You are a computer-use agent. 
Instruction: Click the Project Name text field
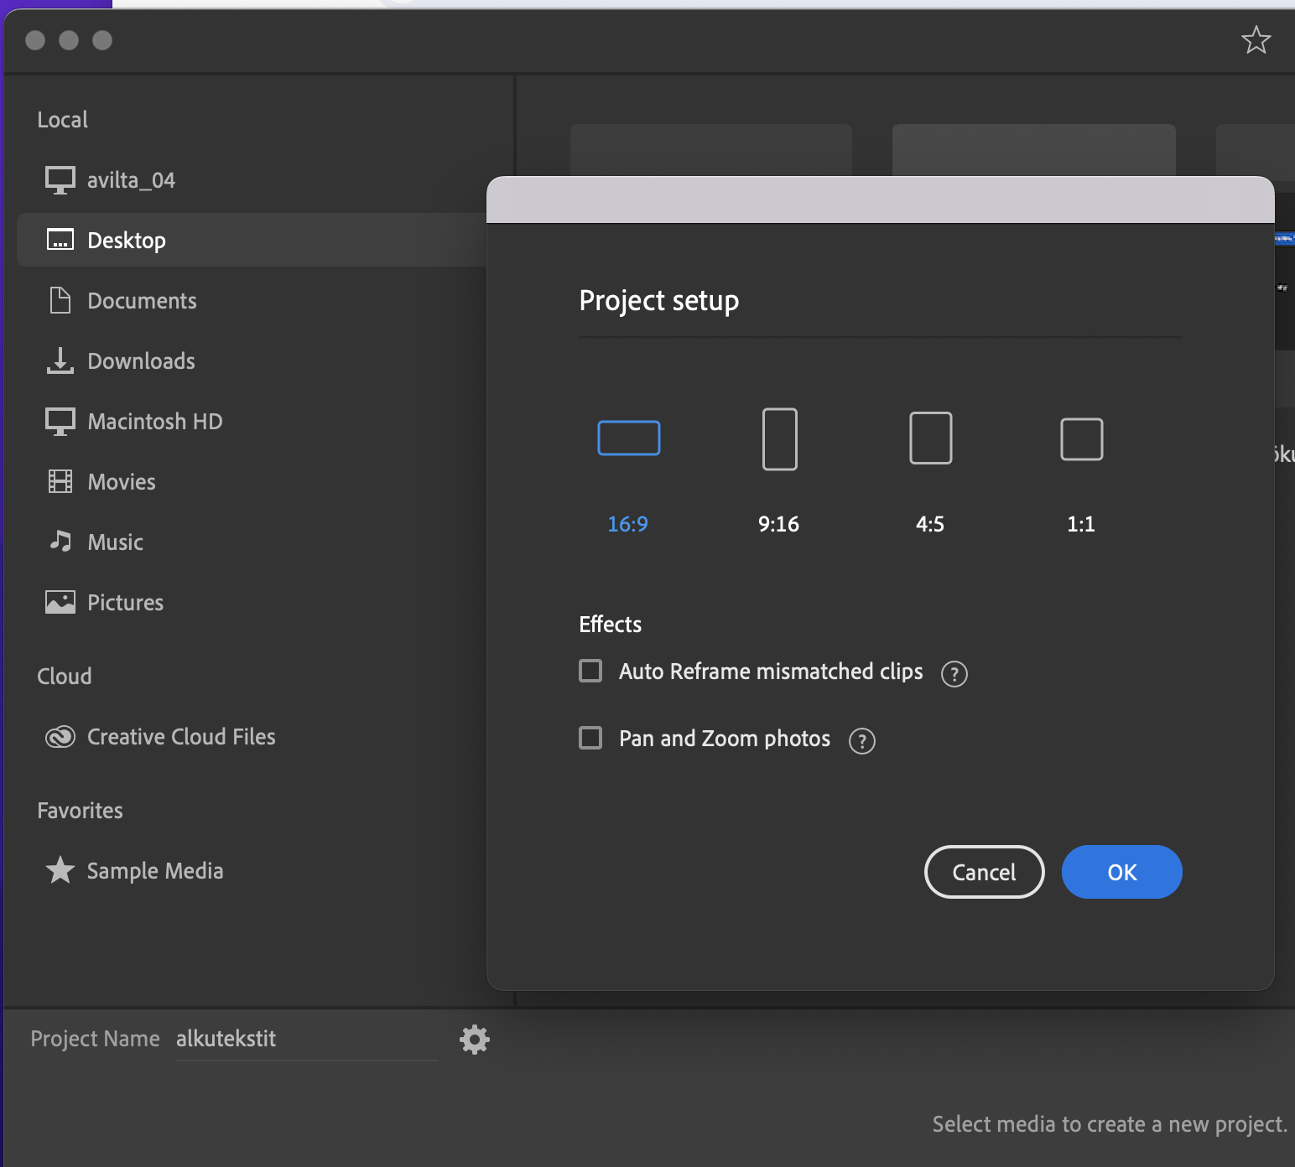(x=306, y=1040)
